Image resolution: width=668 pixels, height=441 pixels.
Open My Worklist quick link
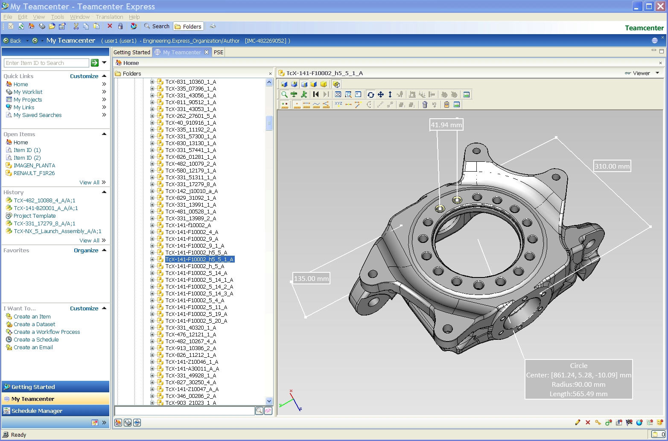(28, 92)
